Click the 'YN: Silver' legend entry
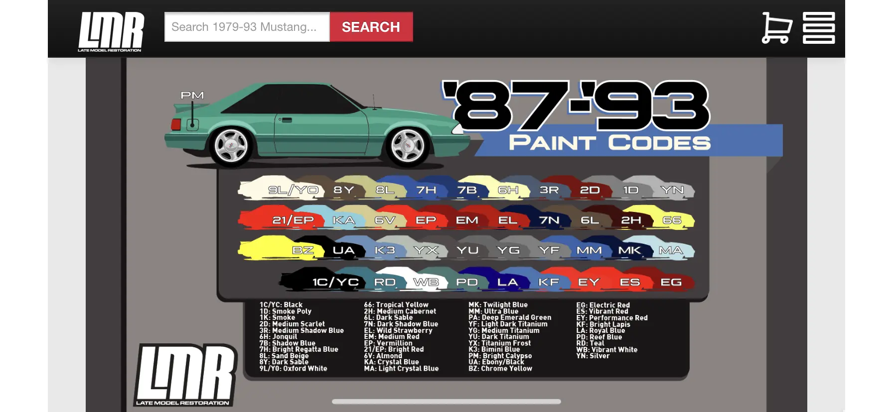Viewport: 893px width, 412px height. [x=593, y=356]
